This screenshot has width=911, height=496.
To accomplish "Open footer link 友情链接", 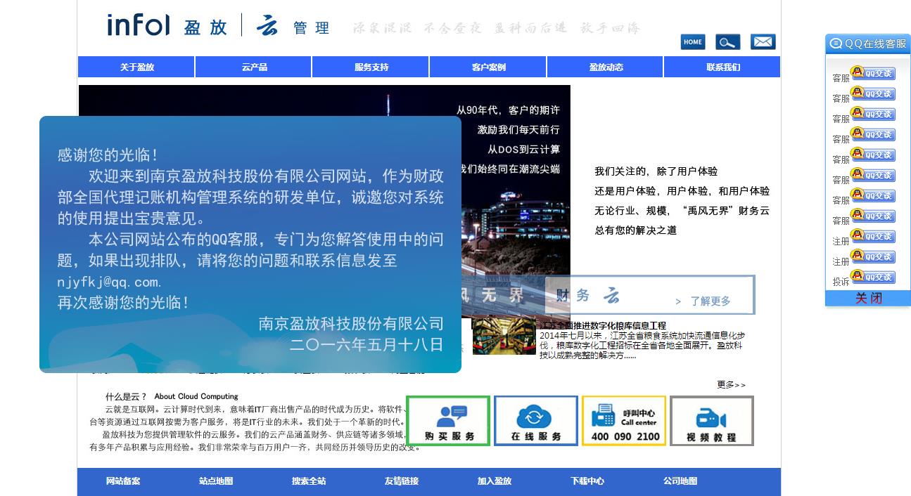I will [x=402, y=481].
